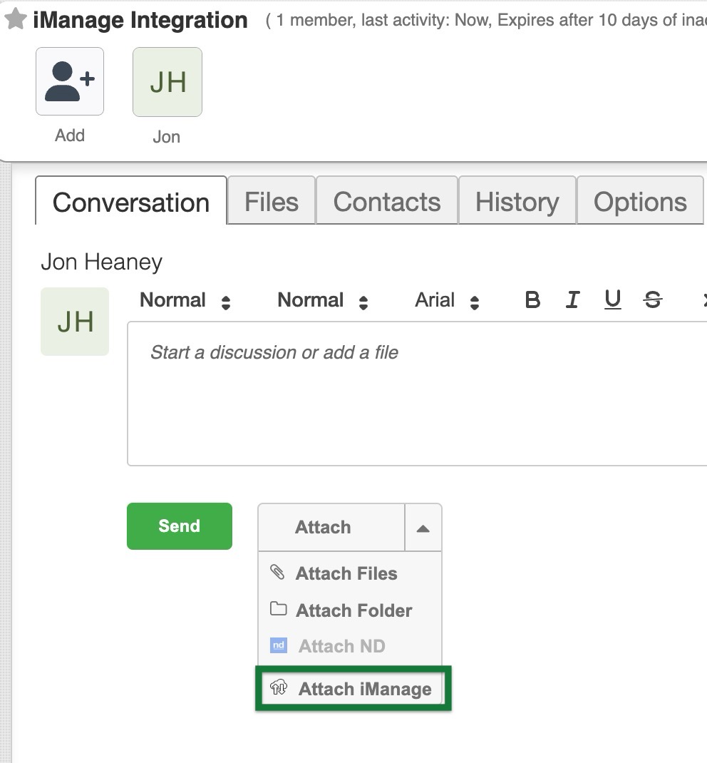Choose Attach Folder from menu

(x=350, y=610)
